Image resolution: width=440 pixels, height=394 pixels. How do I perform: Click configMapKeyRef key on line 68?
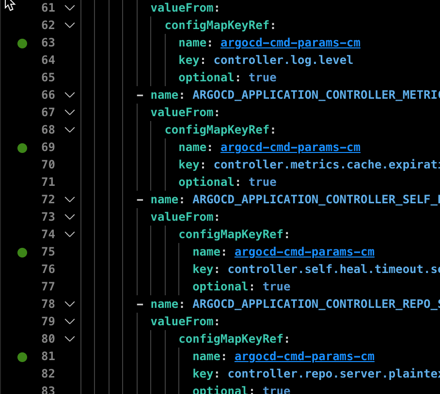coord(217,130)
